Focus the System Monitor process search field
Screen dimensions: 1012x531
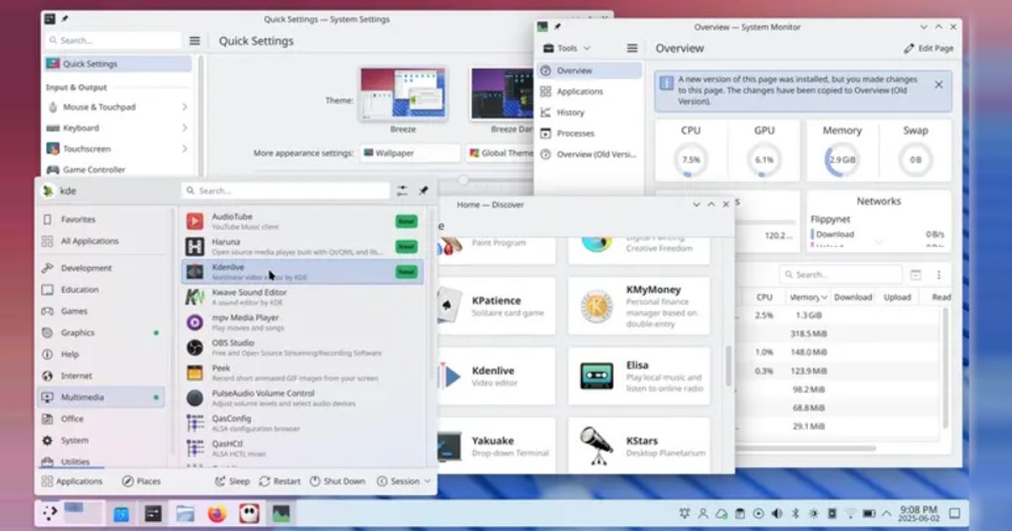point(841,275)
